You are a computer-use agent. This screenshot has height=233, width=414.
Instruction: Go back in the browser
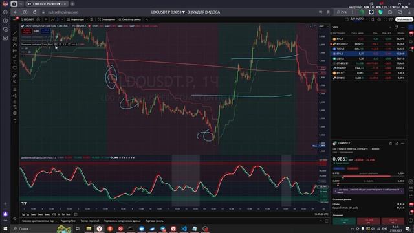(x=16, y=12)
